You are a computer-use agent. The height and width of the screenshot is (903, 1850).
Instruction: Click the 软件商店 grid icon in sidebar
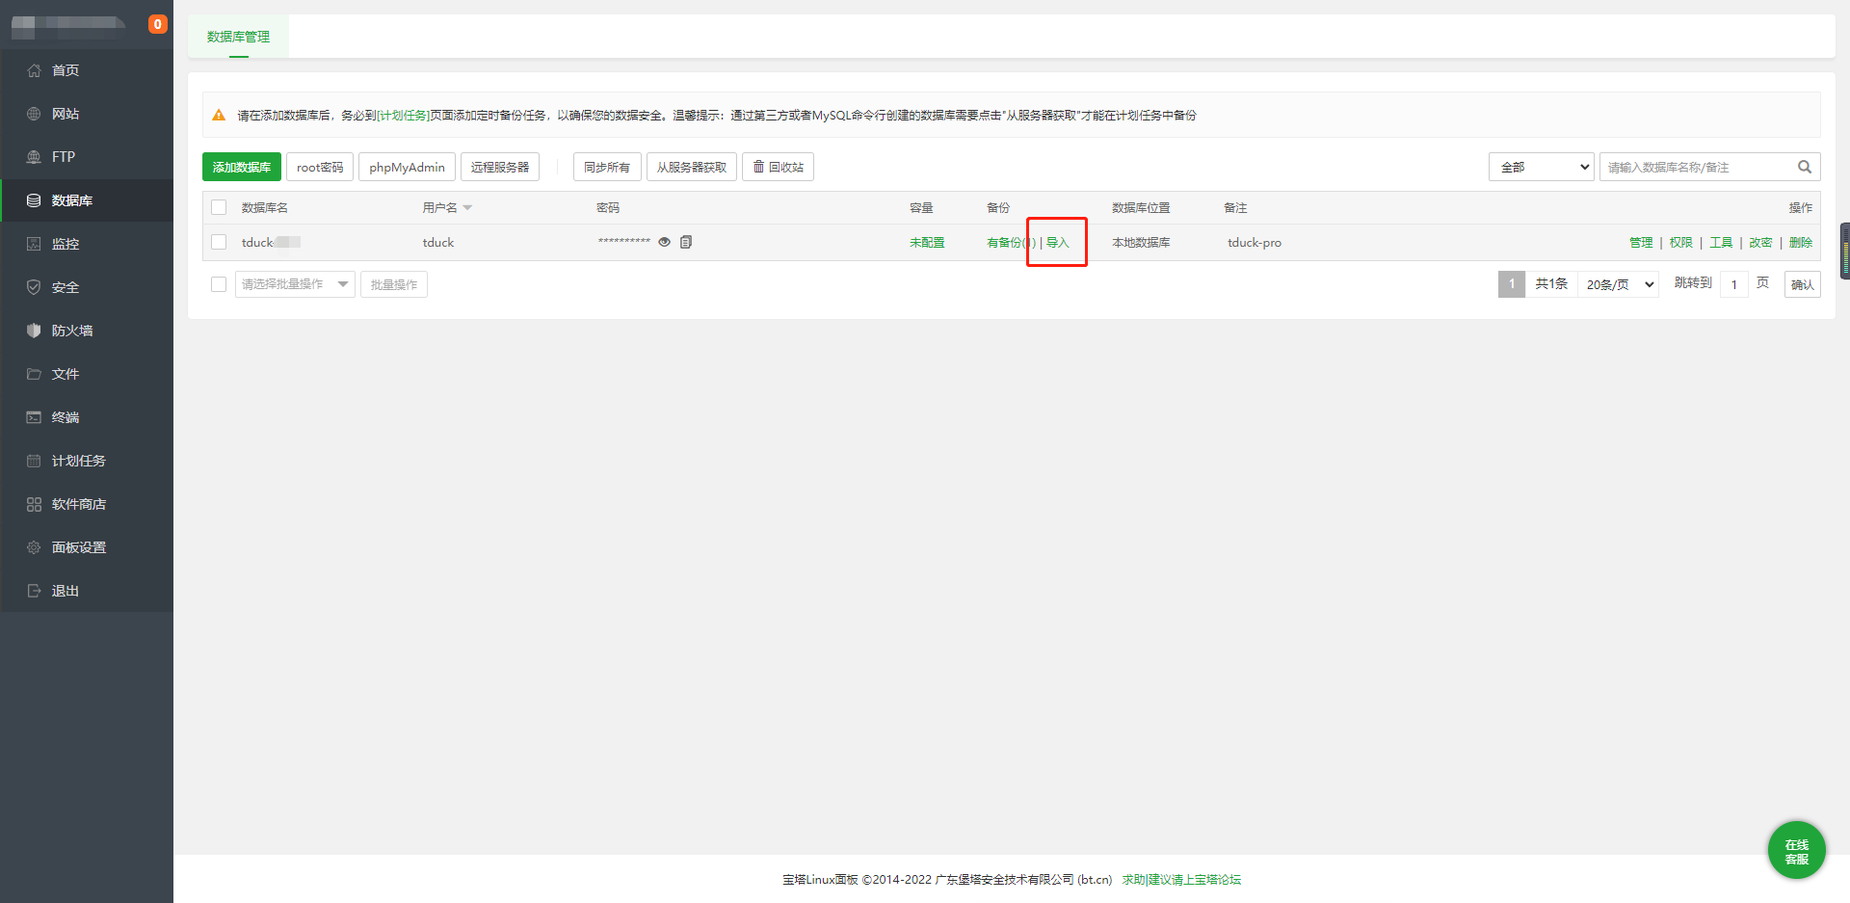point(34,504)
